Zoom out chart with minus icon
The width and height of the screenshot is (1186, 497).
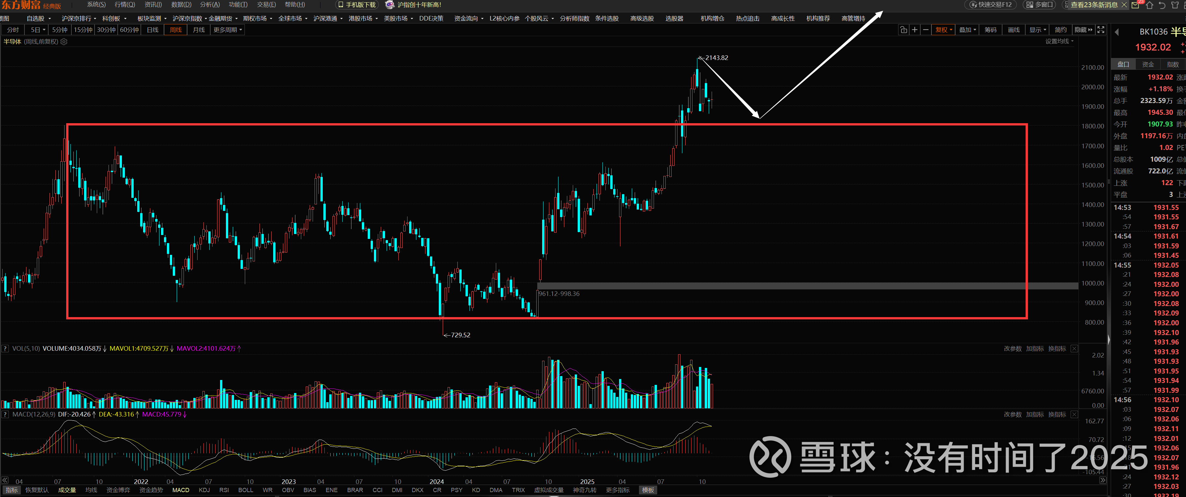click(926, 30)
